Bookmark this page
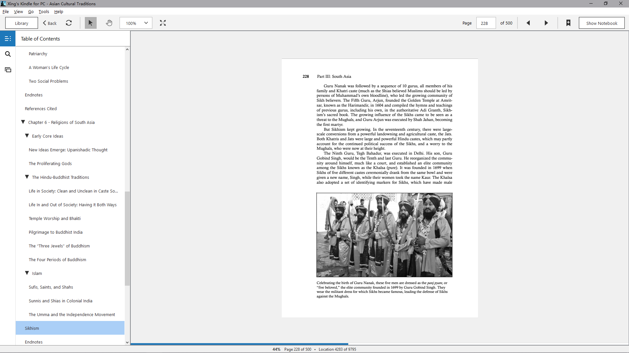Screen dimensions: 629x353 (x=568, y=23)
